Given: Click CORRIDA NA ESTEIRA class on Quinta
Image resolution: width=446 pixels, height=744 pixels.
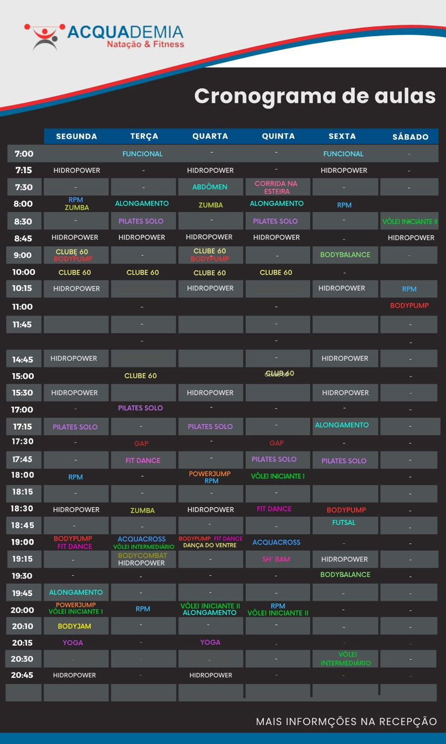Looking at the screenshot, I should coord(276,187).
